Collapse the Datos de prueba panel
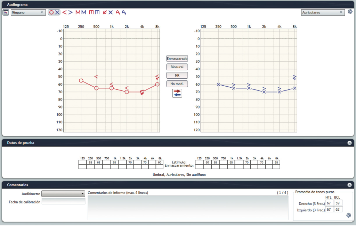Viewport: 356px width, 227px height. click(x=349, y=143)
